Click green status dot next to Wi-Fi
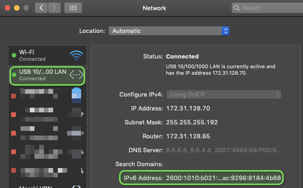Image resolution: width=303 pixels, height=188 pixels. (14, 55)
